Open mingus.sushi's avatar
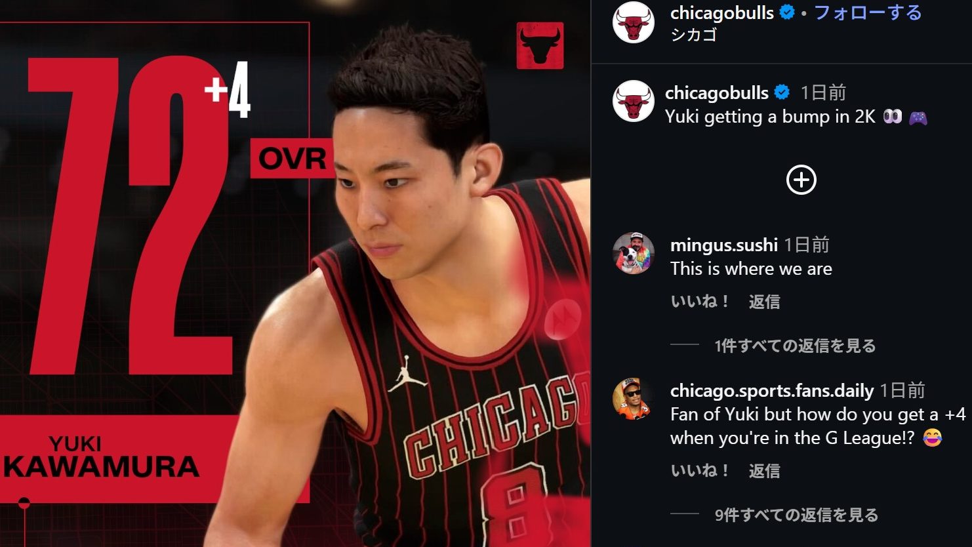This screenshot has height=547, width=972. [633, 253]
